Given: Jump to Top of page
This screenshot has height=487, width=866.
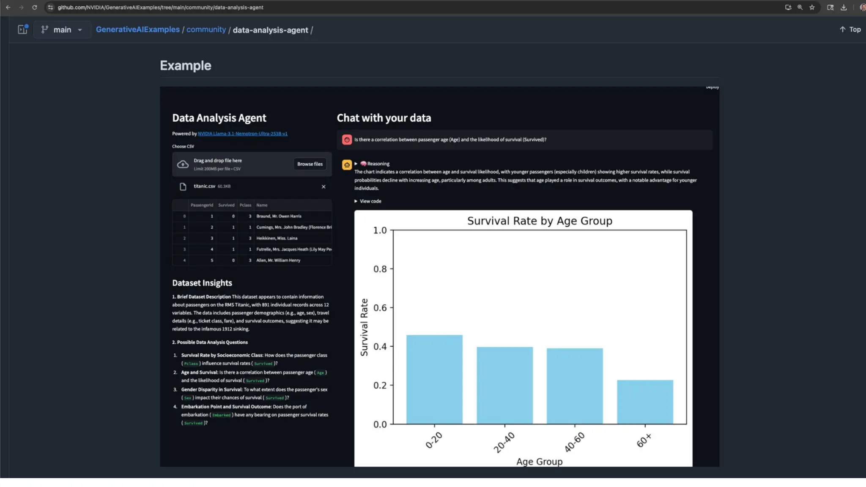Looking at the screenshot, I should click(850, 30).
